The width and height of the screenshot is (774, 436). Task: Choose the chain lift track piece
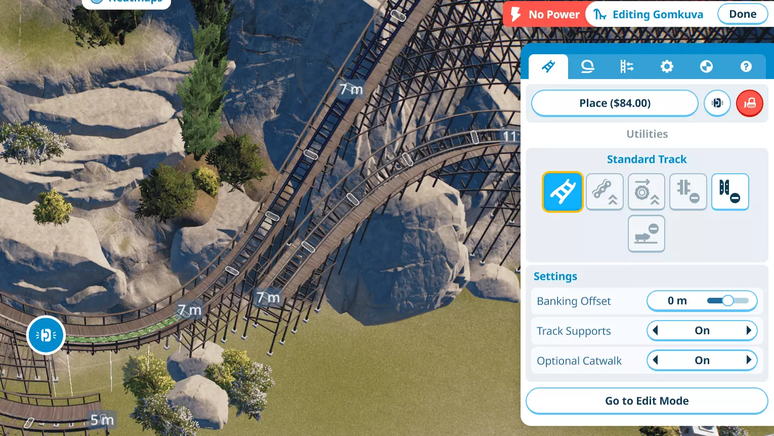click(x=605, y=192)
